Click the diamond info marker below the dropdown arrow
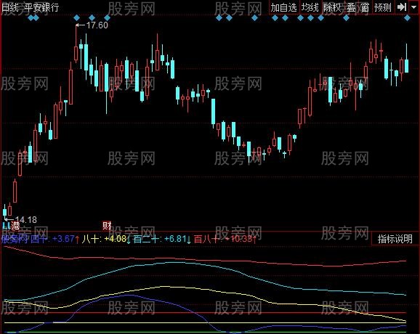 tap(408, 18)
